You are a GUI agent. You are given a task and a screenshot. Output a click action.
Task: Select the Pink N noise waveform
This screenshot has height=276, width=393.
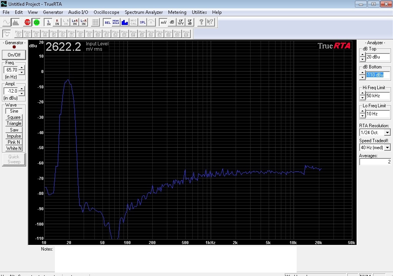tap(14, 142)
